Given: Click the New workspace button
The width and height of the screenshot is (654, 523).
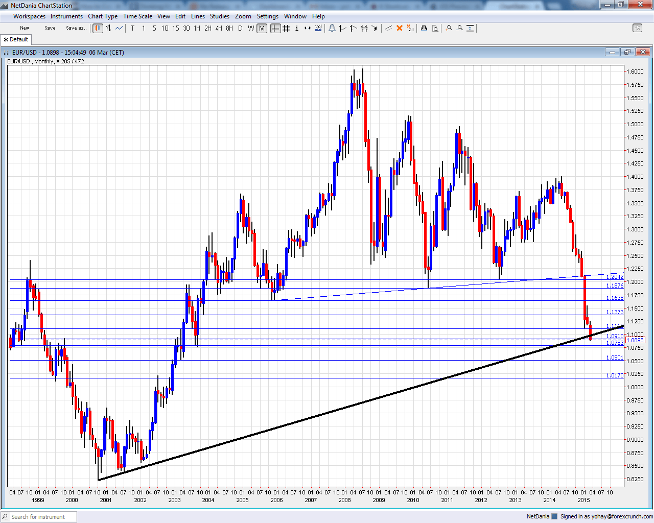Looking at the screenshot, I should click(25, 28).
